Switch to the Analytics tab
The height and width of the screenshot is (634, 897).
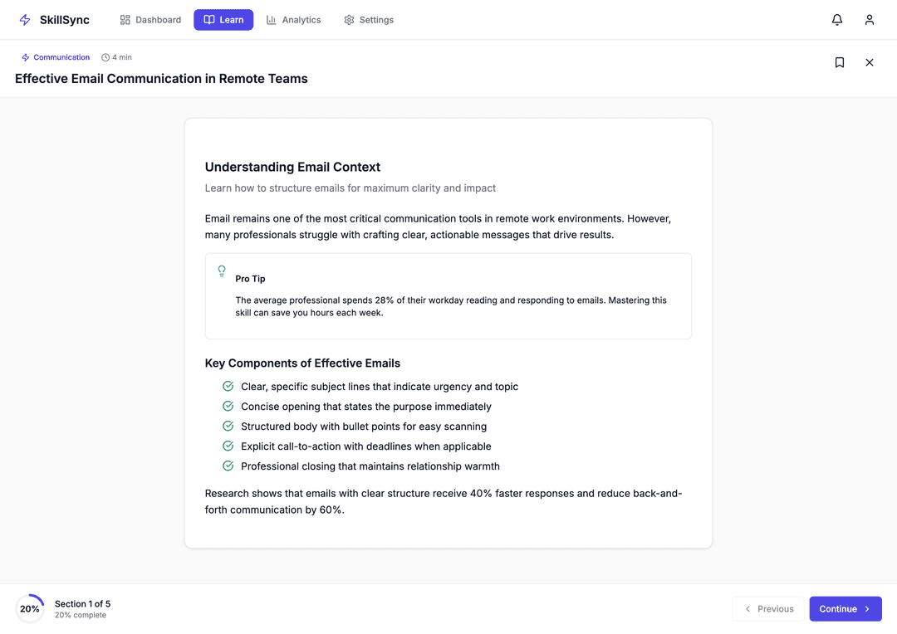[293, 19]
